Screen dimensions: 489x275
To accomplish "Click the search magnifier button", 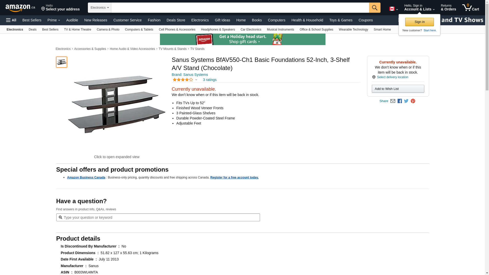I will point(375,8).
